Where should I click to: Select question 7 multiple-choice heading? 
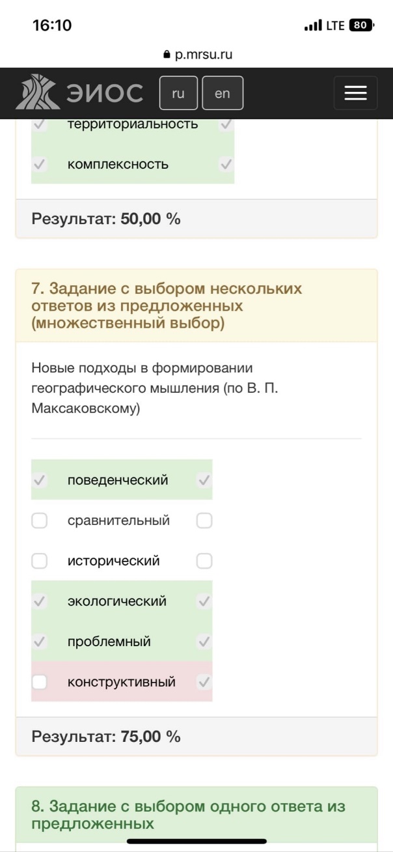point(167,305)
